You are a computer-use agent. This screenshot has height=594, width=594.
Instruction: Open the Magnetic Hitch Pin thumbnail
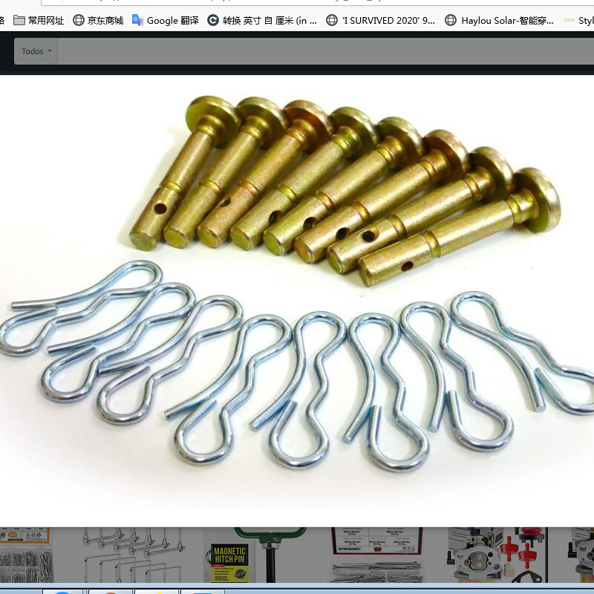[255, 555]
